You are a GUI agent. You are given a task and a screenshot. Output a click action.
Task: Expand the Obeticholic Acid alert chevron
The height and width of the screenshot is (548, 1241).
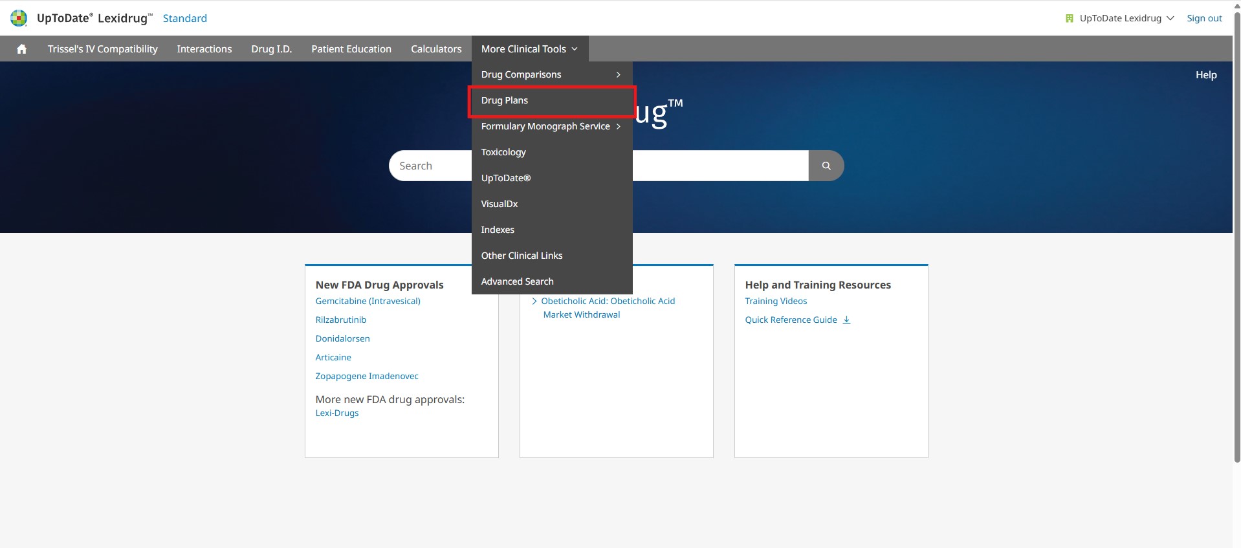click(534, 301)
